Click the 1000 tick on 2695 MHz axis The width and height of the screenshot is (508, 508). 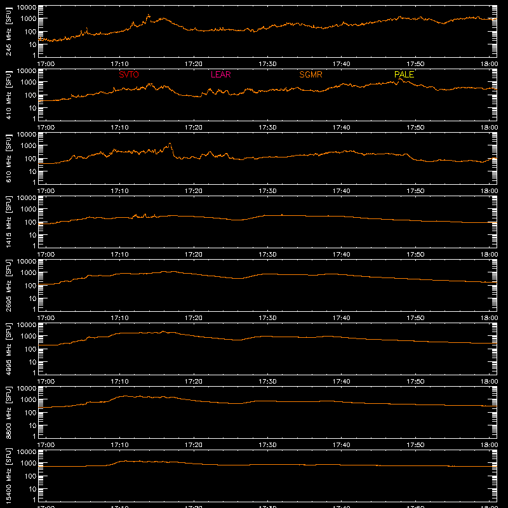(x=29, y=273)
